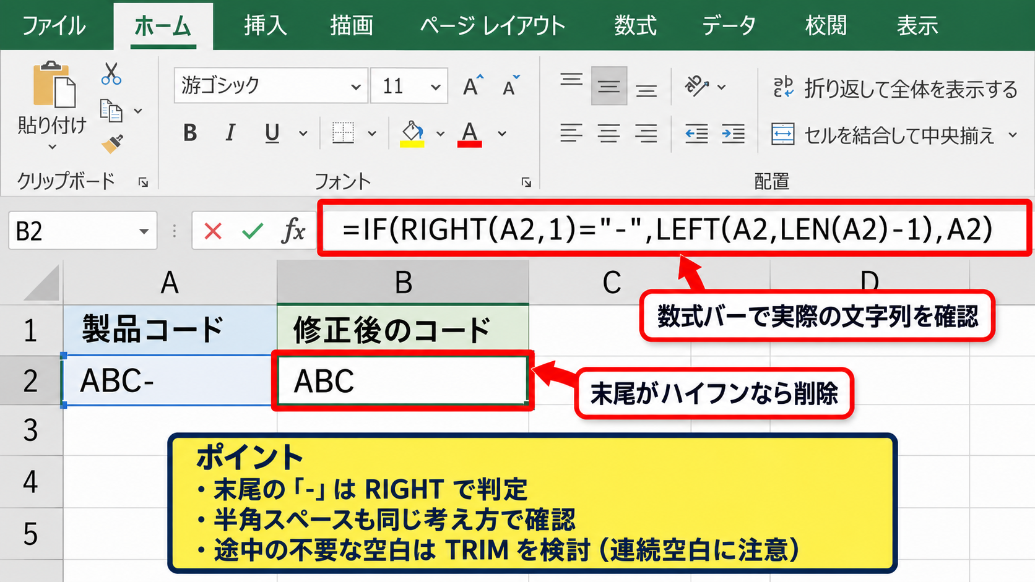Screen dimensions: 1035x582
Task: Switch to the データ tab
Action: point(729,26)
